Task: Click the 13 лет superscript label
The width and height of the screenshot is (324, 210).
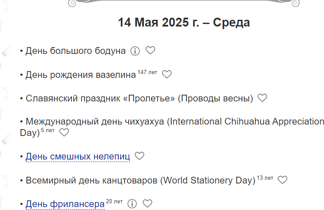Action: pyautogui.click(x=265, y=178)
